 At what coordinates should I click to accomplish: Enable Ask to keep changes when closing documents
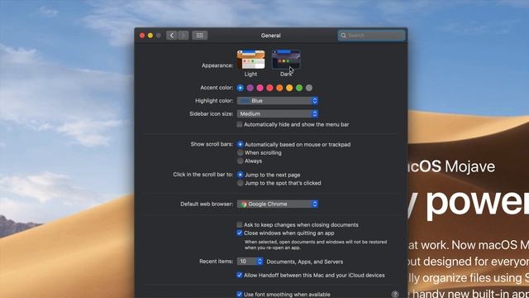pyautogui.click(x=240, y=224)
